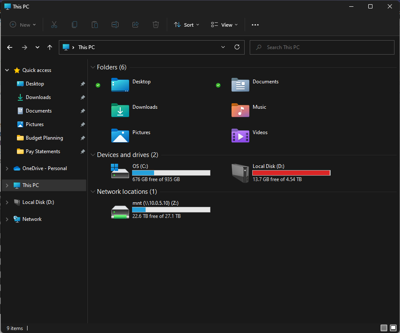Click the Share icon in toolbar
This screenshot has height=333, width=400.
point(135,25)
